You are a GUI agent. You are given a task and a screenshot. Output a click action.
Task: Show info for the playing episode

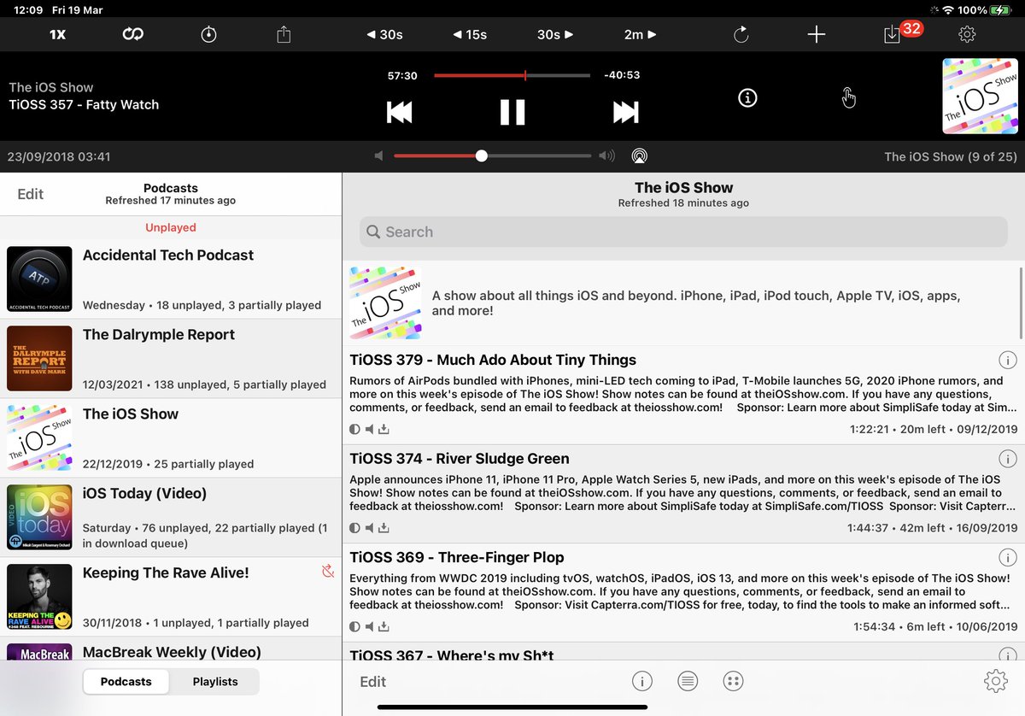pyautogui.click(x=747, y=98)
